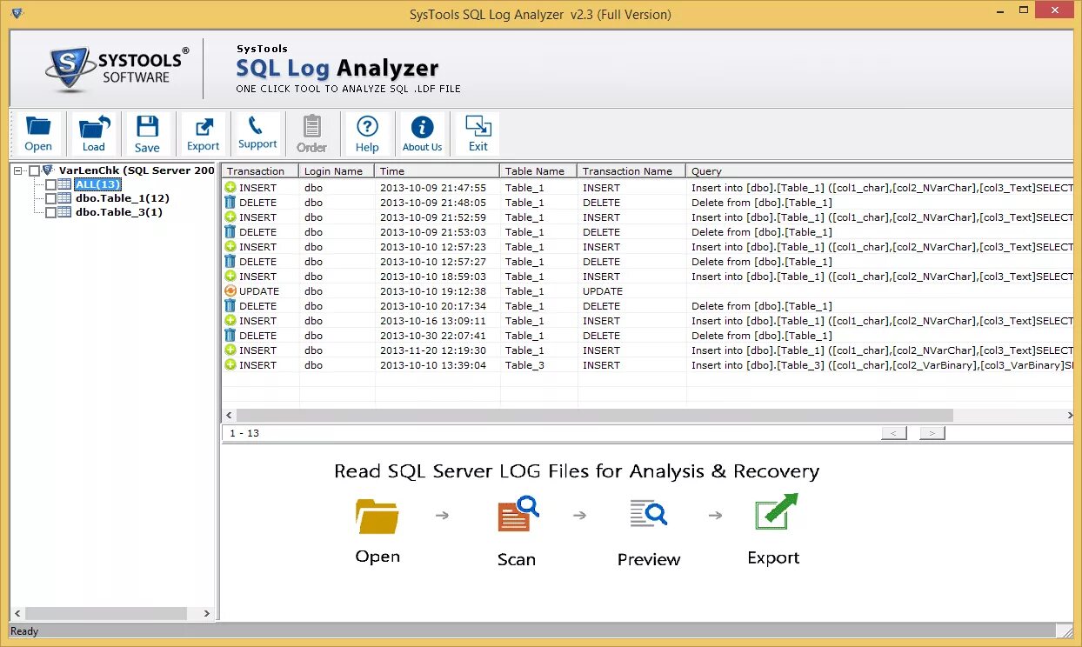
Task: Select the row timed 2013-11-20 12:19:30
Action: (648, 350)
